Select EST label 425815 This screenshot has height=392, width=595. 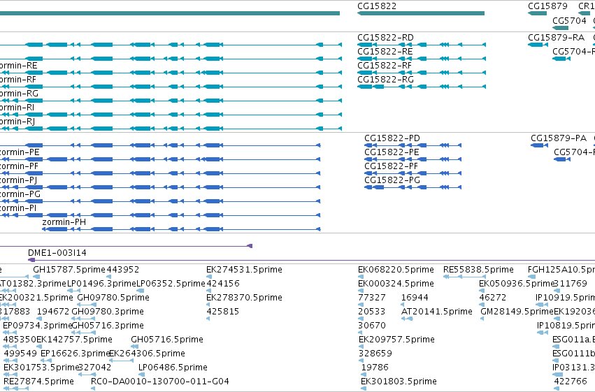223,312
